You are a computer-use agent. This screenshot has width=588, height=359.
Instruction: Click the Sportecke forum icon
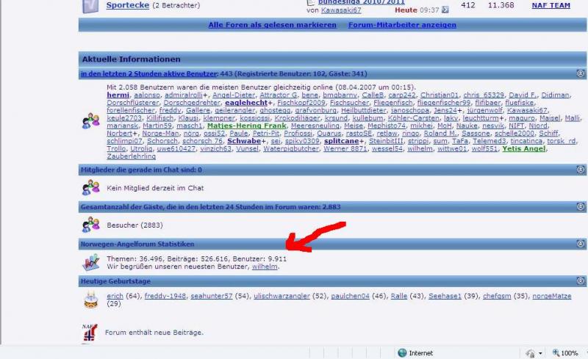pos(90,7)
